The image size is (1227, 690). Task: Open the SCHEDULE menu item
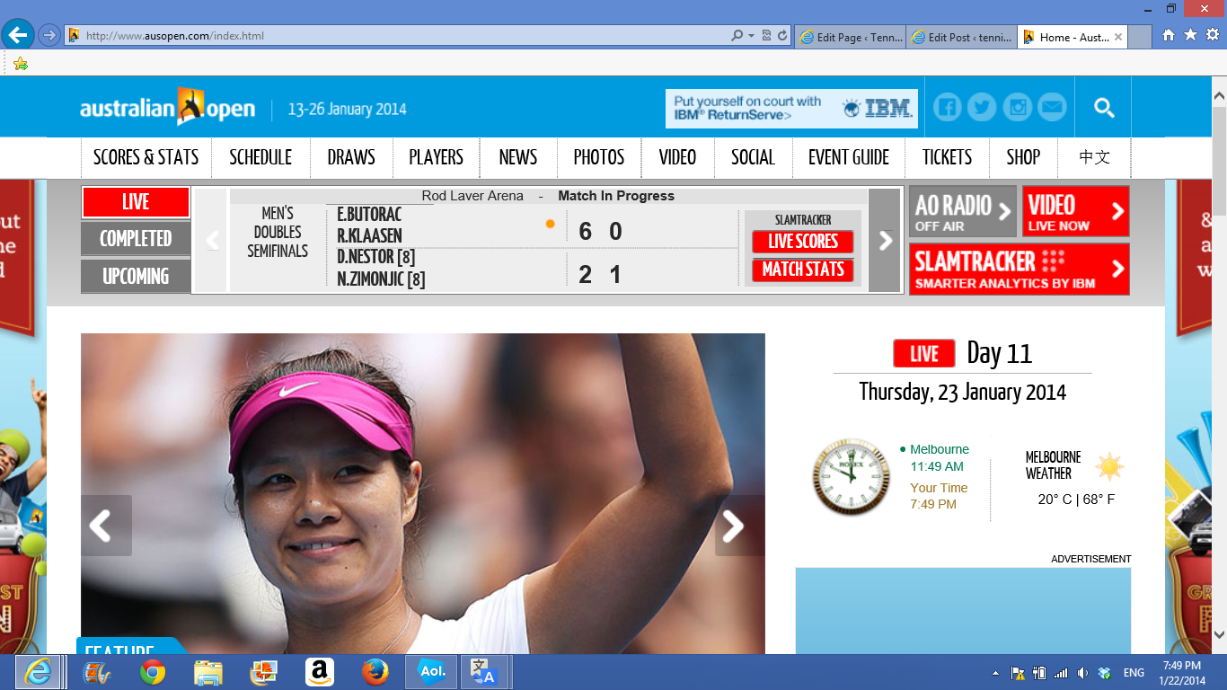point(260,157)
